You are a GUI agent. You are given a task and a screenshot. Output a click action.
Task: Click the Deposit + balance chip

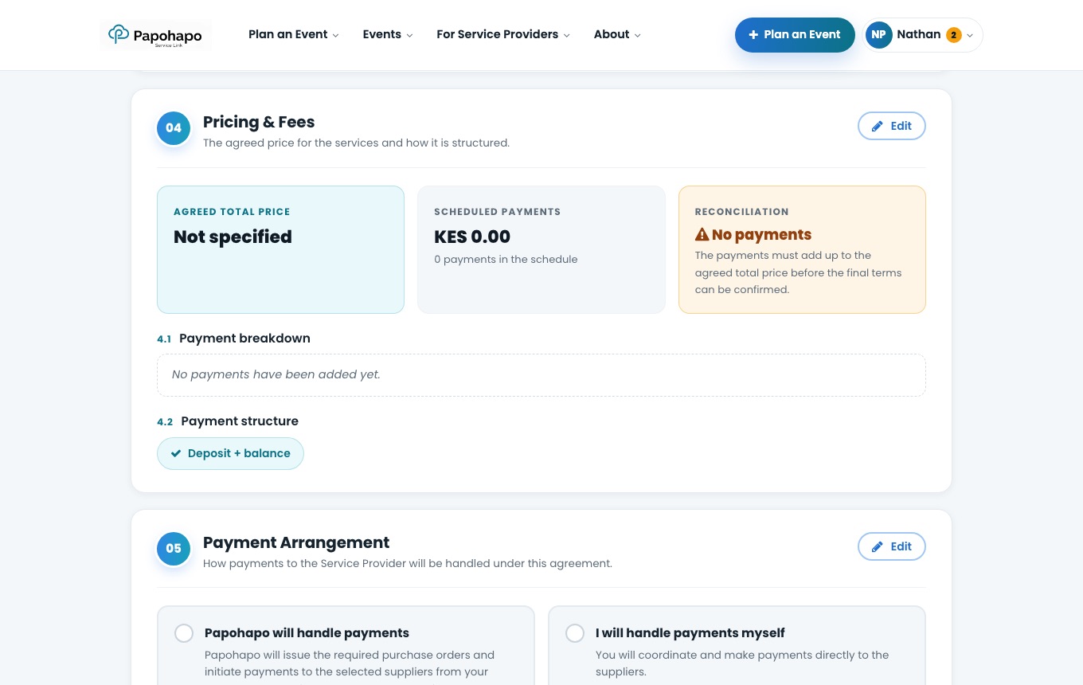(x=230, y=453)
